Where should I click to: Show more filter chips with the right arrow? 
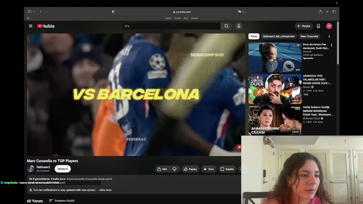coord(329,36)
